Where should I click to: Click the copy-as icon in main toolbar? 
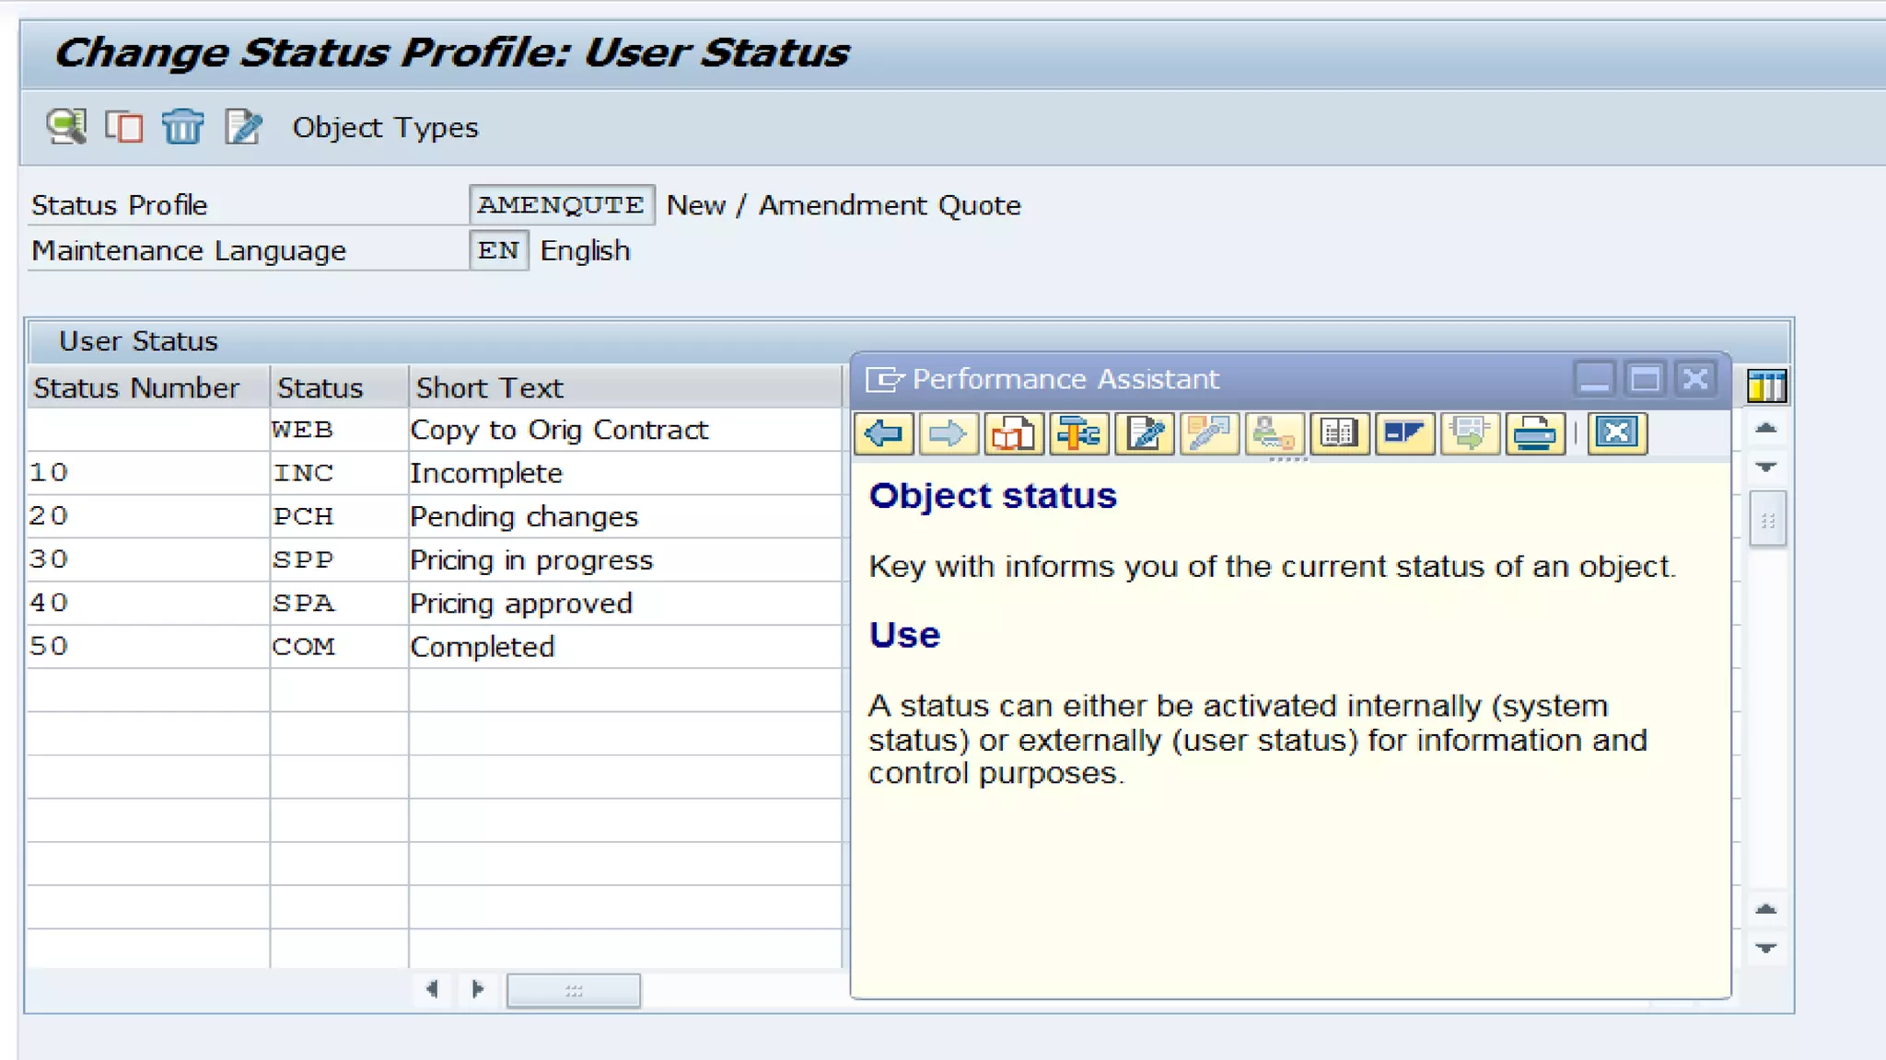(x=123, y=127)
